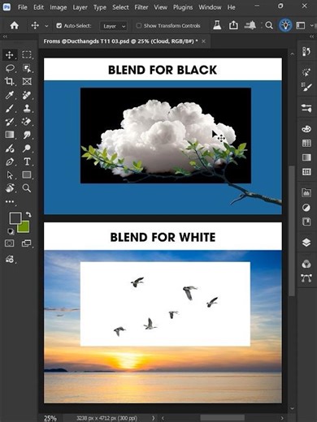Set the foreground color swatch
317x422 pixels.
pyautogui.click(x=15, y=218)
